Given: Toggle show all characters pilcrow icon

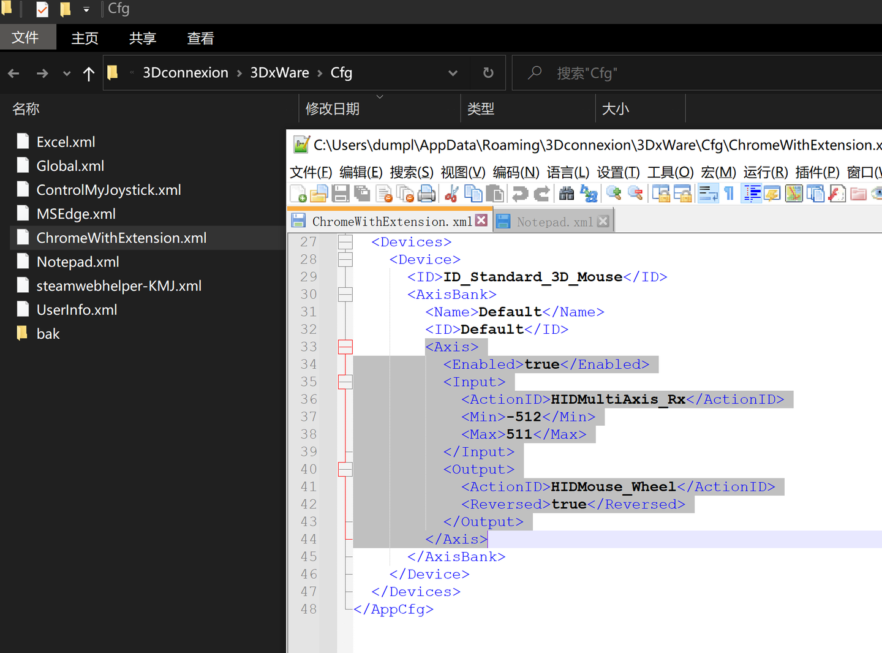Looking at the screenshot, I should [x=729, y=194].
